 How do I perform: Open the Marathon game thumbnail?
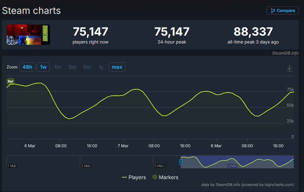tap(28, 35)
